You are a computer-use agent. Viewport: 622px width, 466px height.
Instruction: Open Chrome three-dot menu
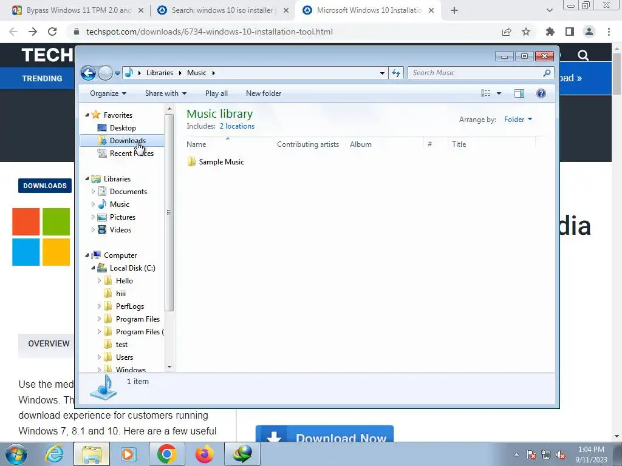pos(609,32)
